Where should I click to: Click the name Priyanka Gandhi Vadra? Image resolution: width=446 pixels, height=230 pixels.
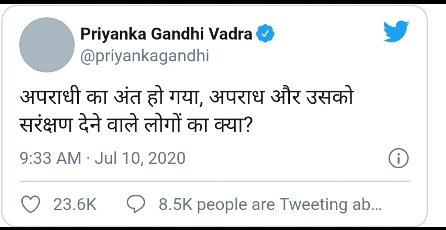pyautogui.click(x=166, y=34)
